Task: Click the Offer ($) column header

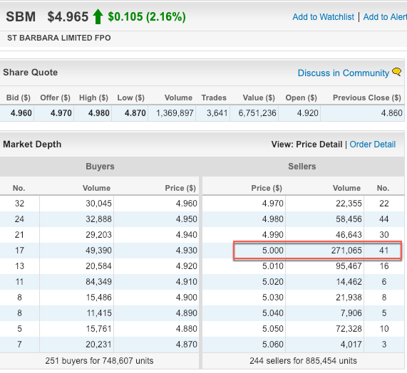Action: tap(55, 98)
